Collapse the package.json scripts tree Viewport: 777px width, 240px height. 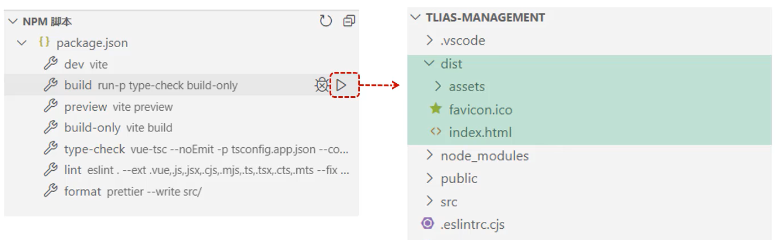(x=22, y=43)
